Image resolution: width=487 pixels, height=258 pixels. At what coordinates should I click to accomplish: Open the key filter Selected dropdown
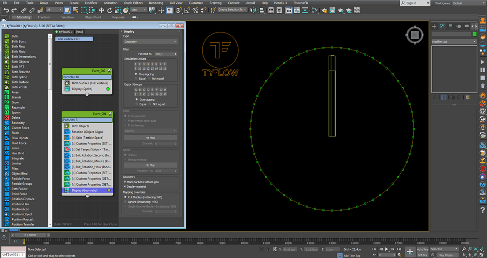click(x=444, y=249)
